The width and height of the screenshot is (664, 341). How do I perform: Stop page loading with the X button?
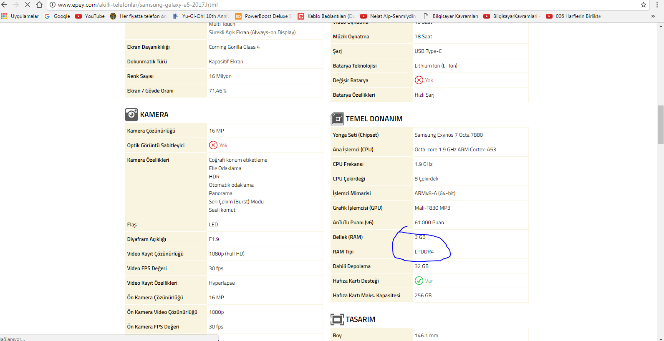[x=28, y=5]
